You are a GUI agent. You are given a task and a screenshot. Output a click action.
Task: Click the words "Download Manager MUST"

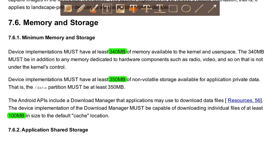pos(114,108)
